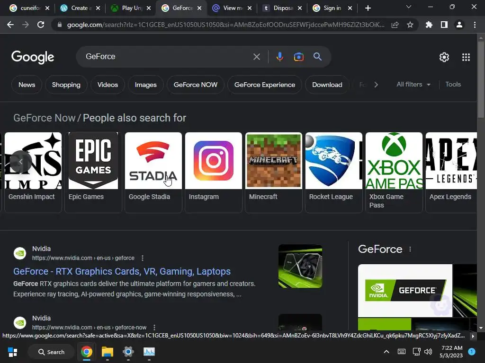Switch to the Sign in tab

(332, 8)
